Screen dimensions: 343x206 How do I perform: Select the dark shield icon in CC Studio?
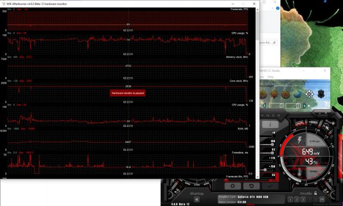(x=321, y=94)
